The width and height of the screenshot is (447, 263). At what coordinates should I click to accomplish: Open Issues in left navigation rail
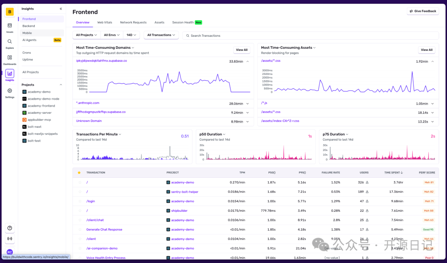click(10, 27)
